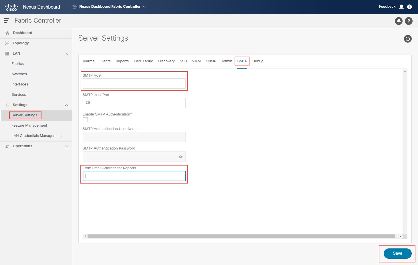Viewport: 418px width, 265px height.
Task: Switch to the Alarms tab
Action: pos(88,61)
